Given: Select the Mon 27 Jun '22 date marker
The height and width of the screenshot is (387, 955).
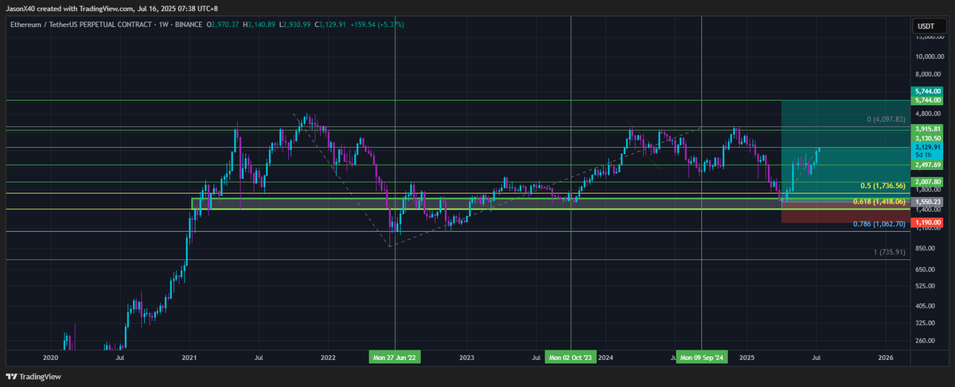Looking at the screenshot, I should (x=396, y=358).
